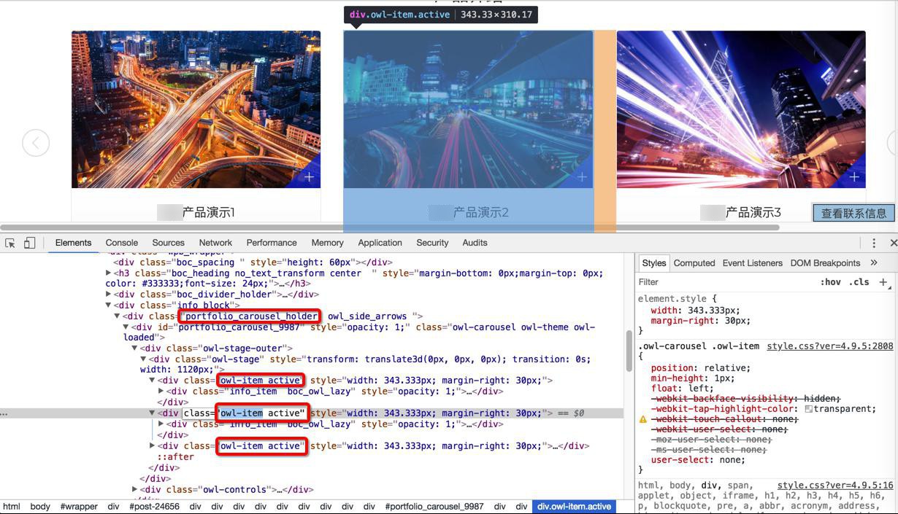898x514 pixels.
Task: Click plus icon on 产品演示3 image
Action: pos(854,177)
